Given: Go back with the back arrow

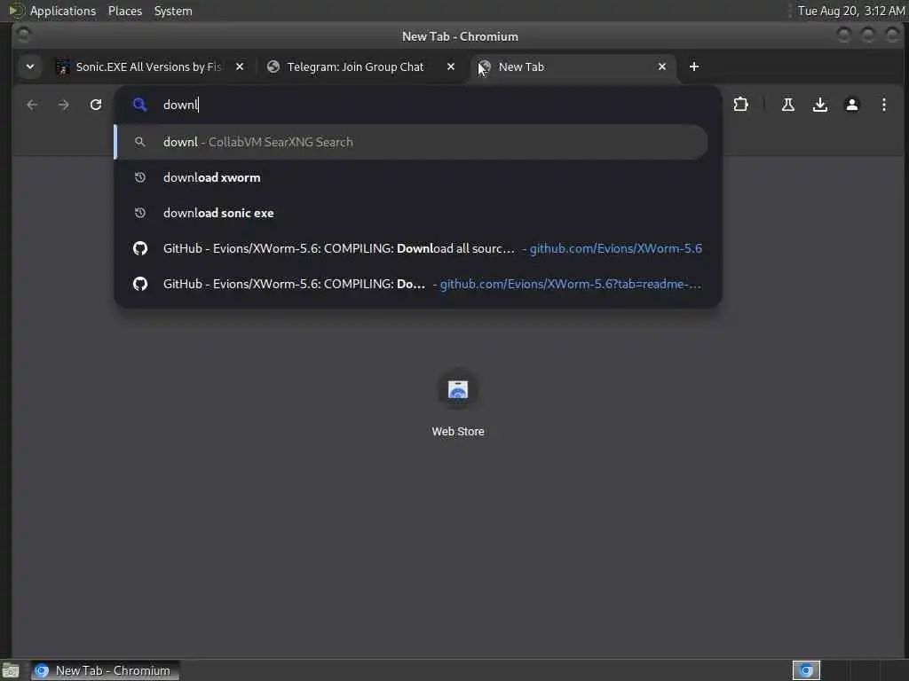Looking at the screenshot, I should (x=32, y=105).
